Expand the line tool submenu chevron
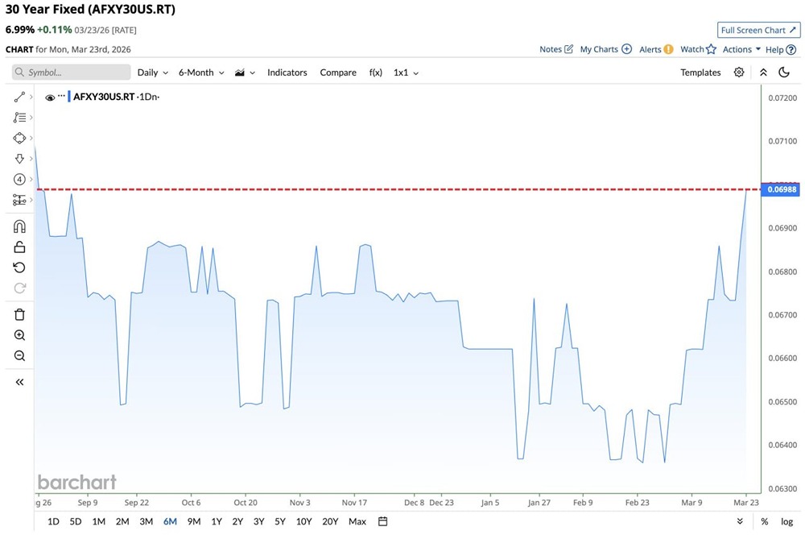Viewport: 805px width, 535px height. tap(31, 97)
